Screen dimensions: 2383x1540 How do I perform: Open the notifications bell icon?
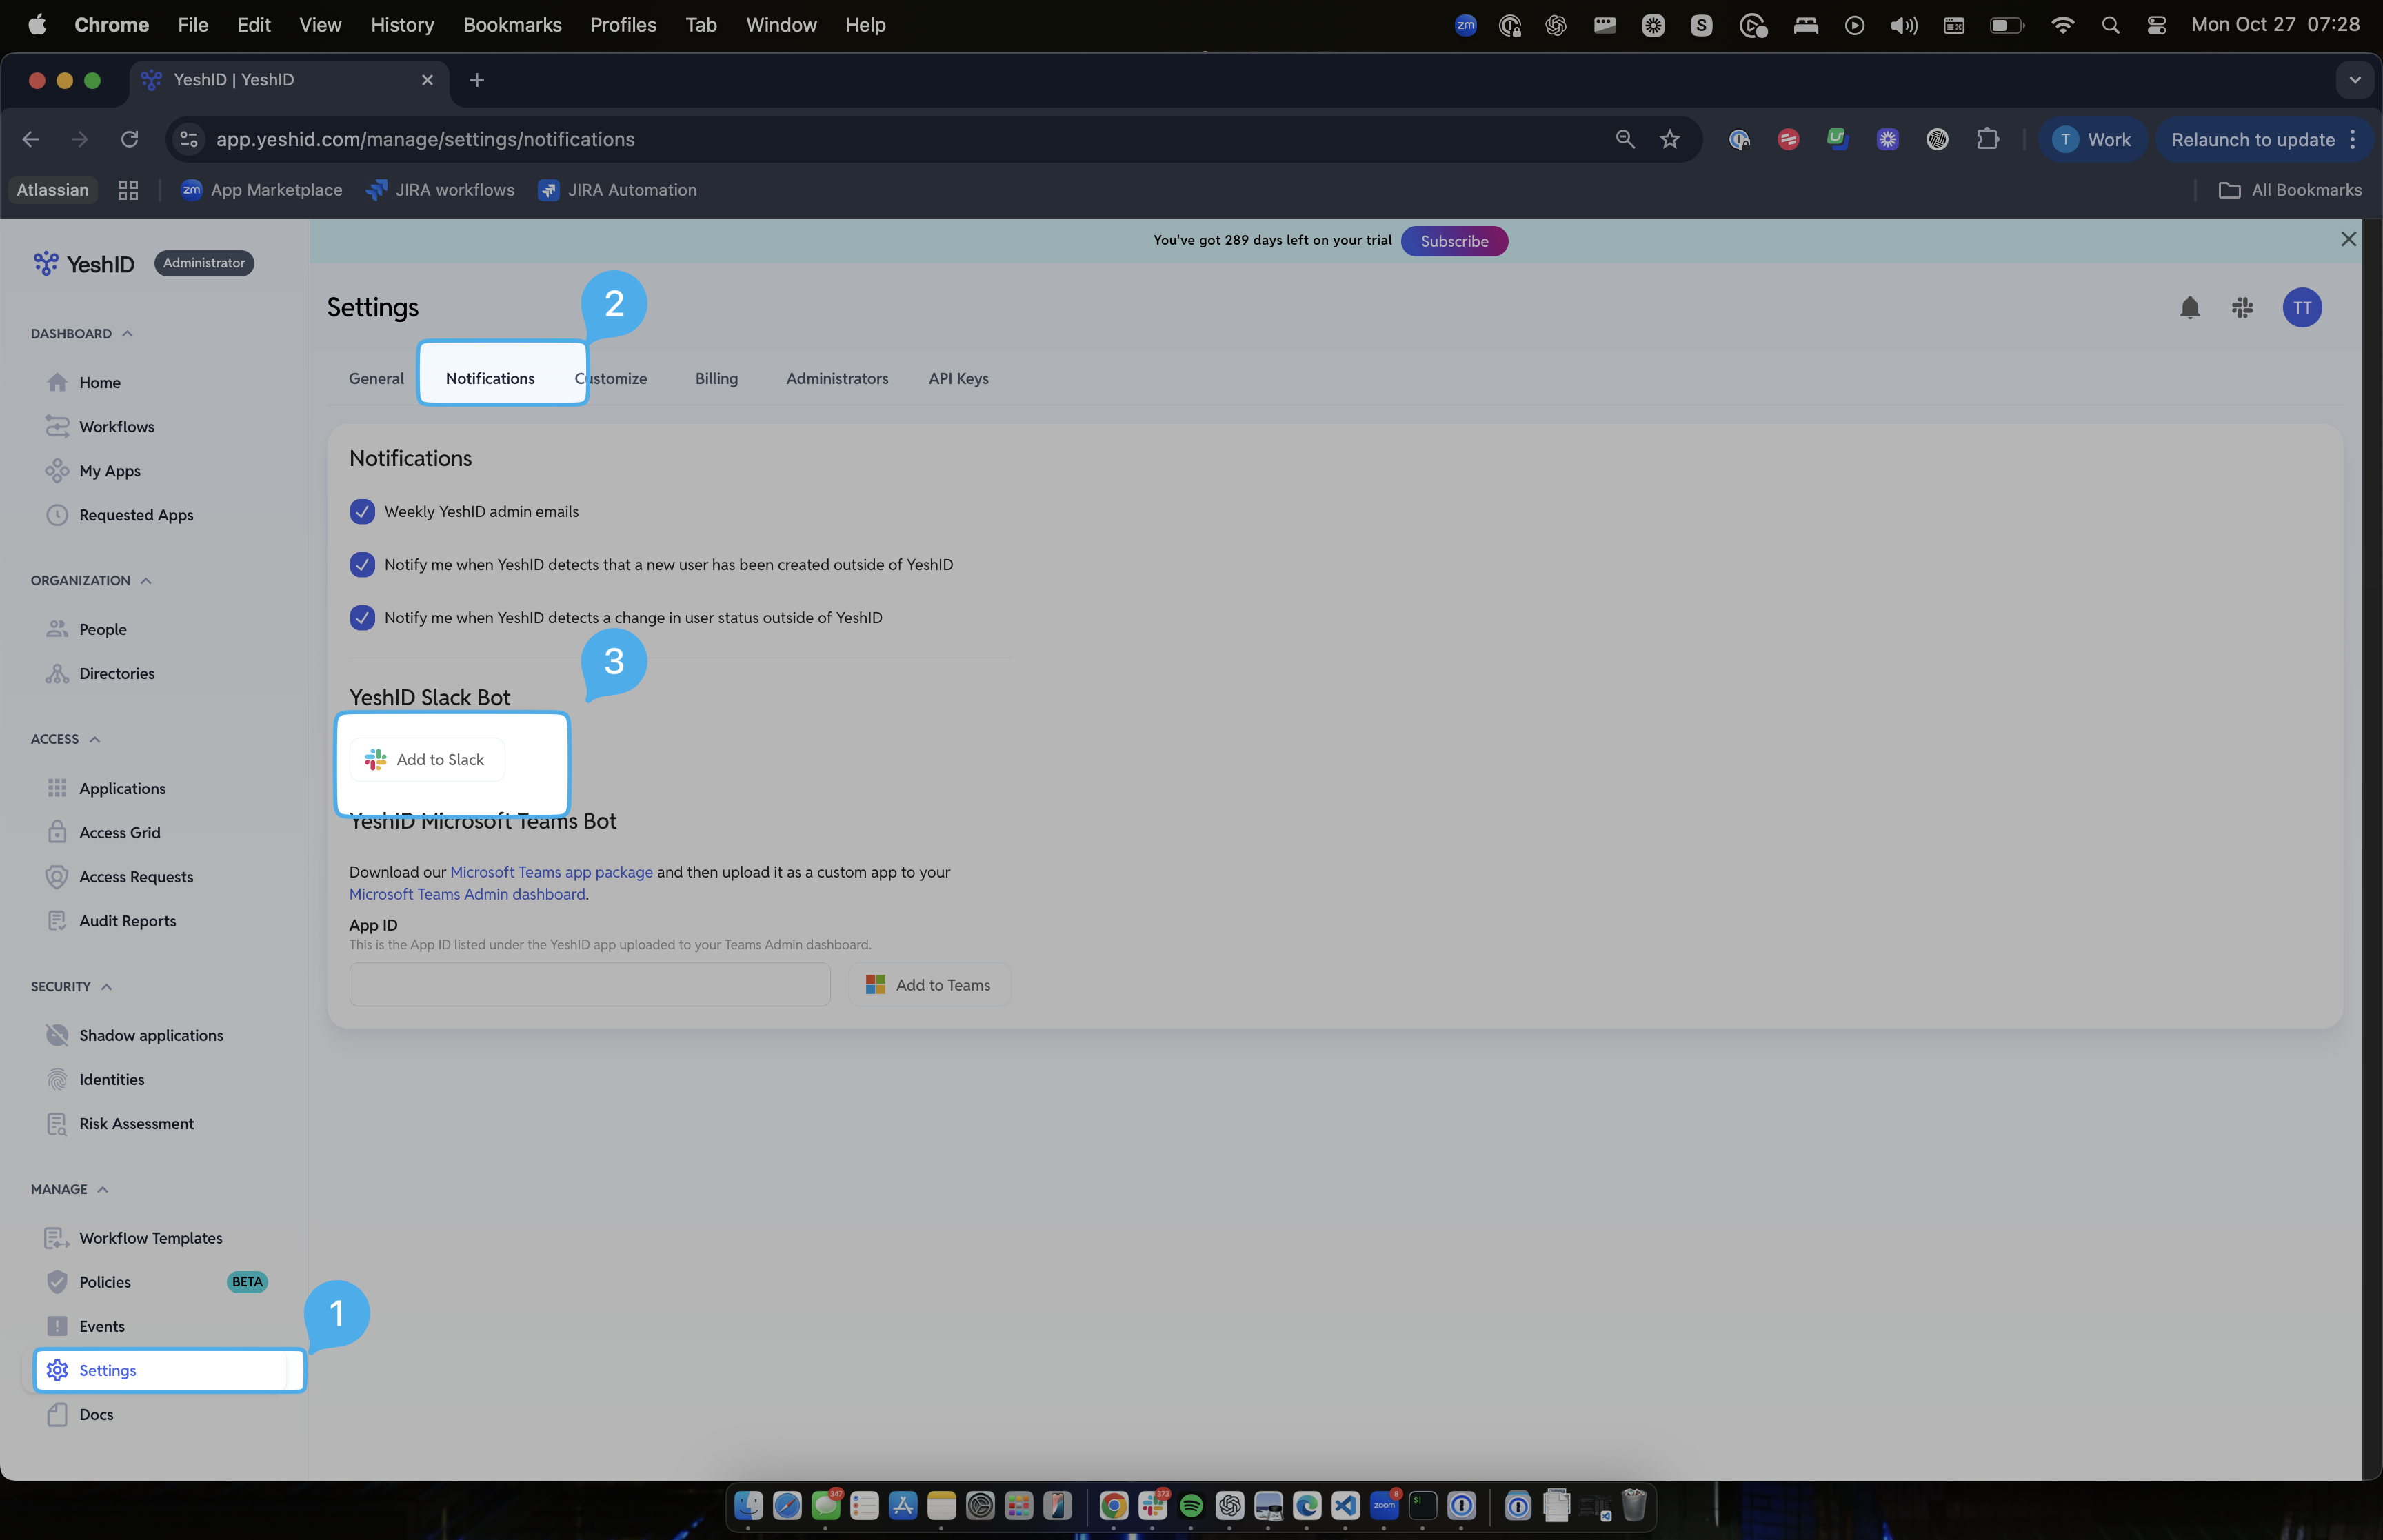click(2189, 308)
